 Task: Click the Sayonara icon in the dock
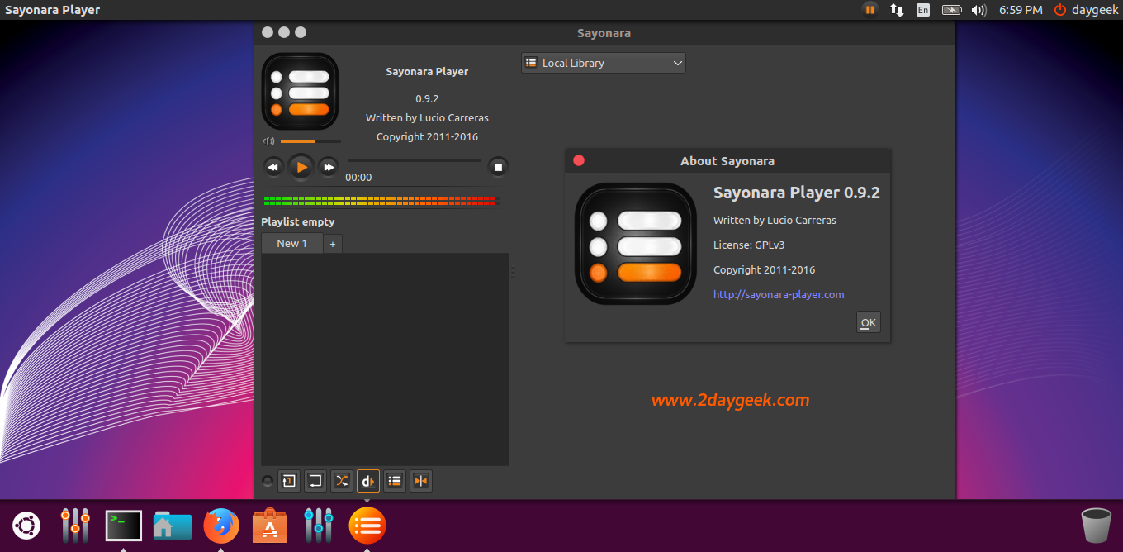[x=367, y=526]
